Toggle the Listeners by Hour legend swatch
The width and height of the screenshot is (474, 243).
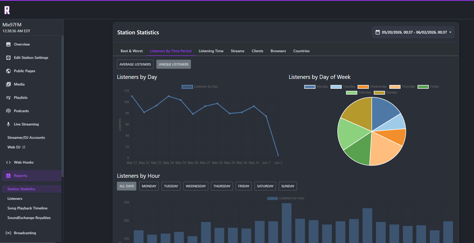(272, 198)
